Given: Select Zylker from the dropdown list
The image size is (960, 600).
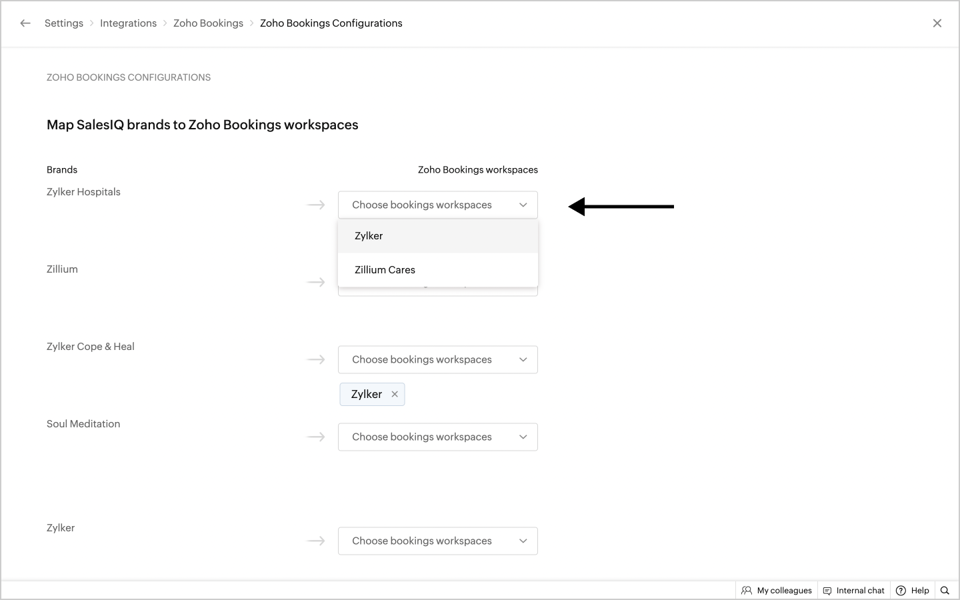Looking at the screenshot, I should point(438,236).
